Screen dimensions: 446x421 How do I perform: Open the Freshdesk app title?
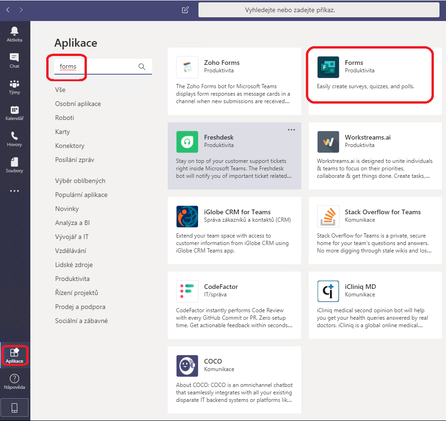tap(219, 137)
